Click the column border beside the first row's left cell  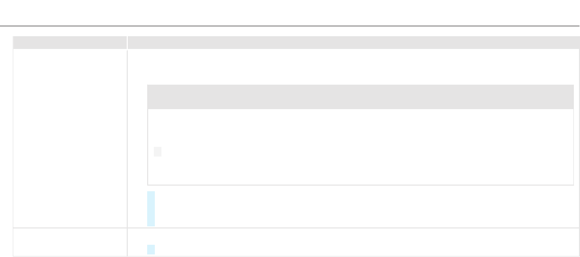pyautogui.click(x=127, y=138)
